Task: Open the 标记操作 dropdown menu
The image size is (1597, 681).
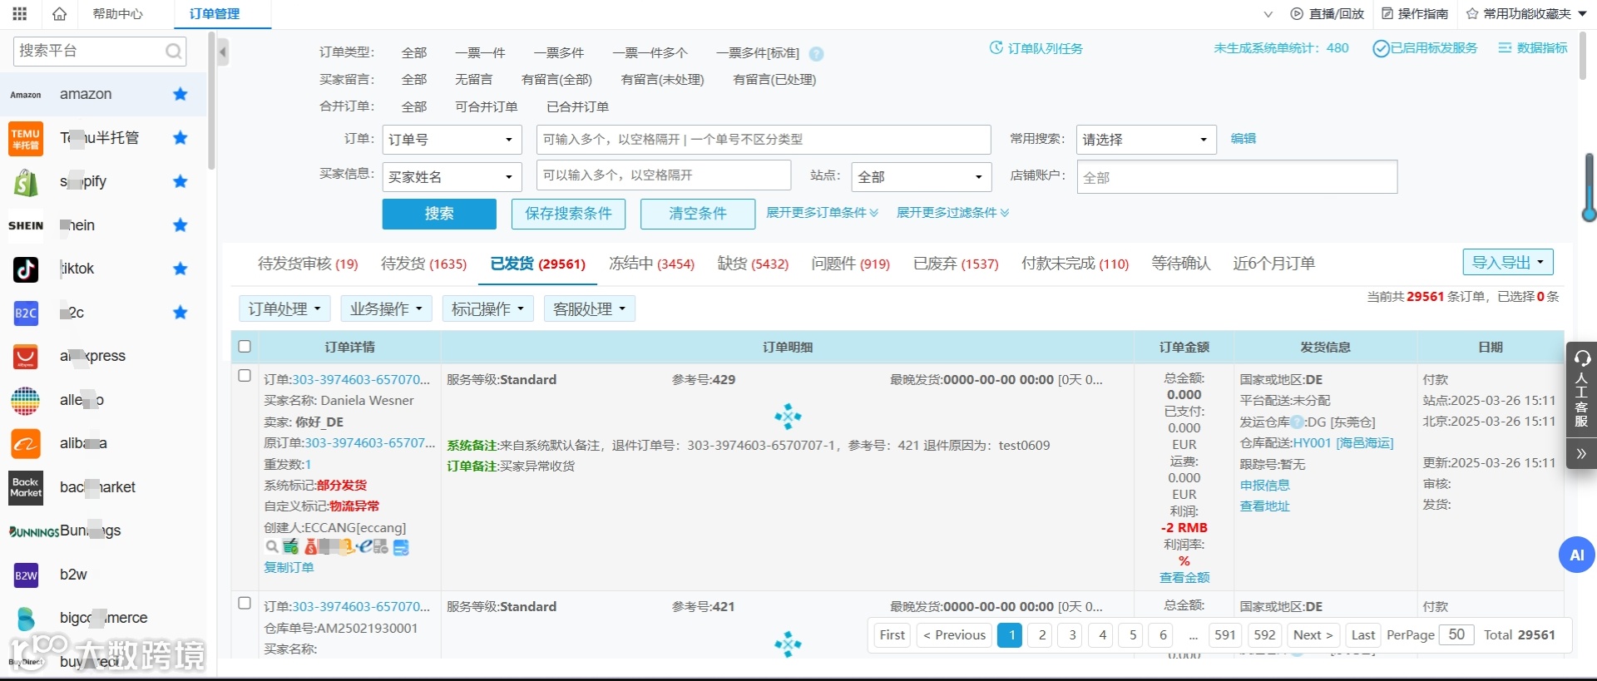Action: click(x=487, y=309)
